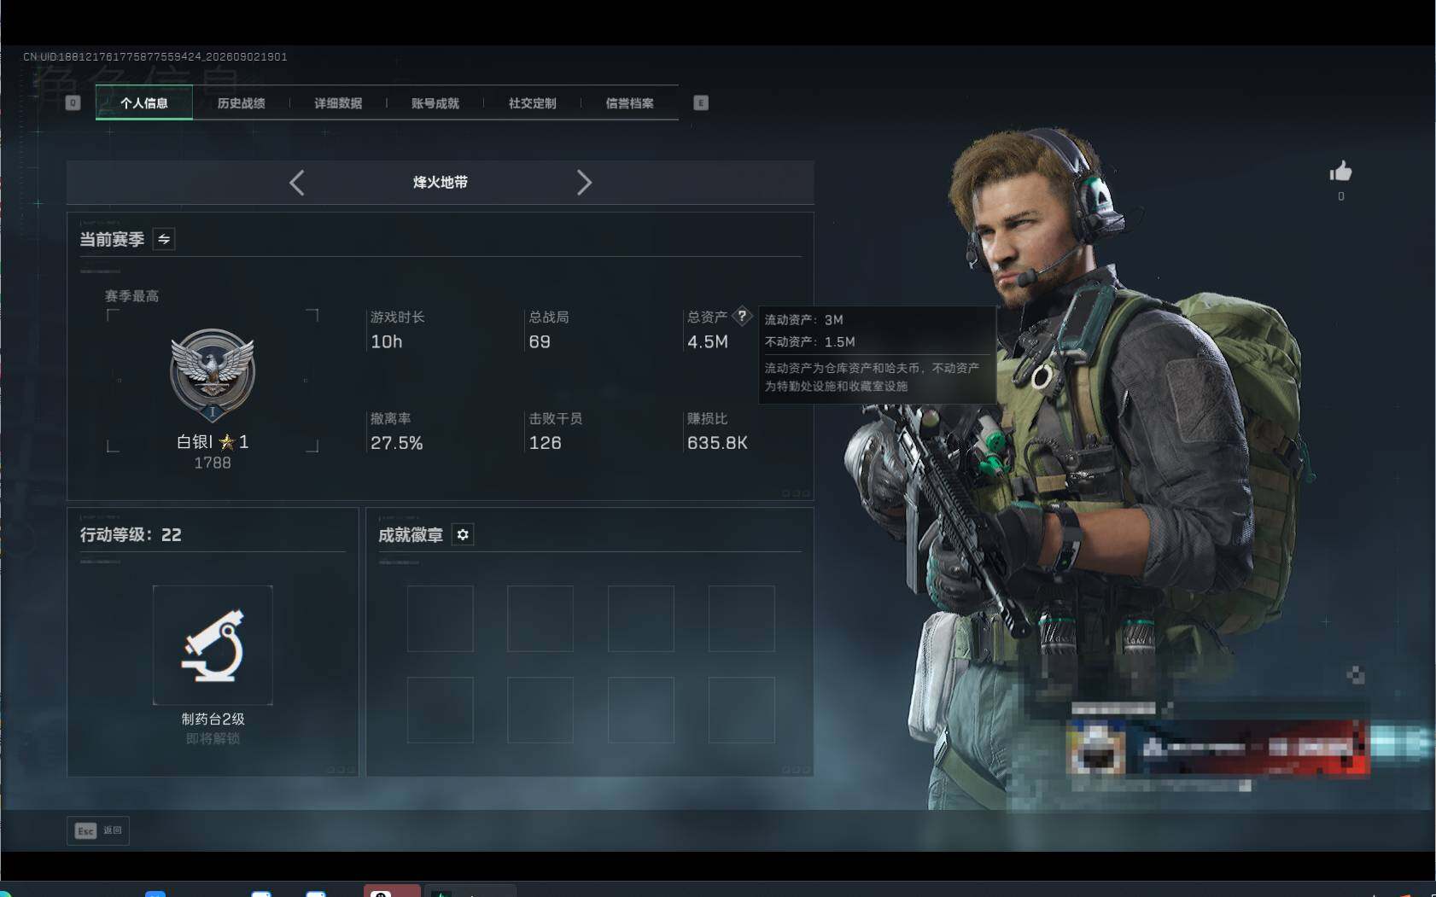Screen dimensions: 1436x897
Task: Click the 烽火地带 mode title
Action: click(x=441, y=183)
